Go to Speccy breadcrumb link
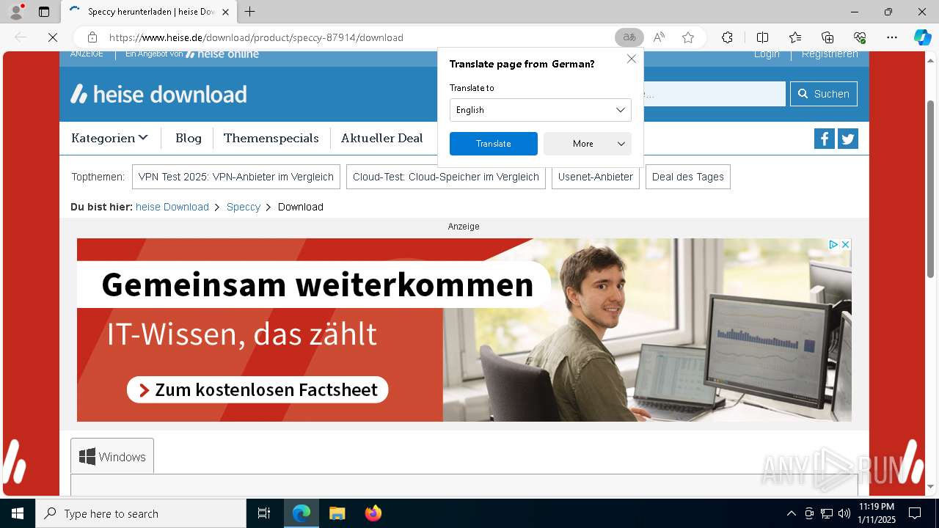The width and height of the screenshot is (939, 528). 244,207
